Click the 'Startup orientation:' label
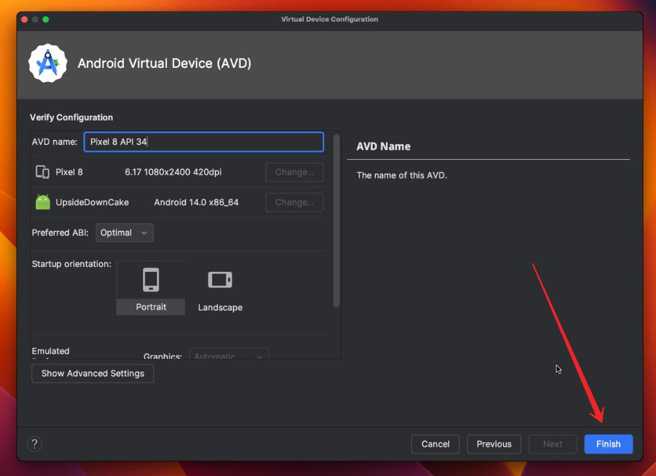Image resolution: width=656 pixels, height=476 pixels. click(x=72, y=264)
